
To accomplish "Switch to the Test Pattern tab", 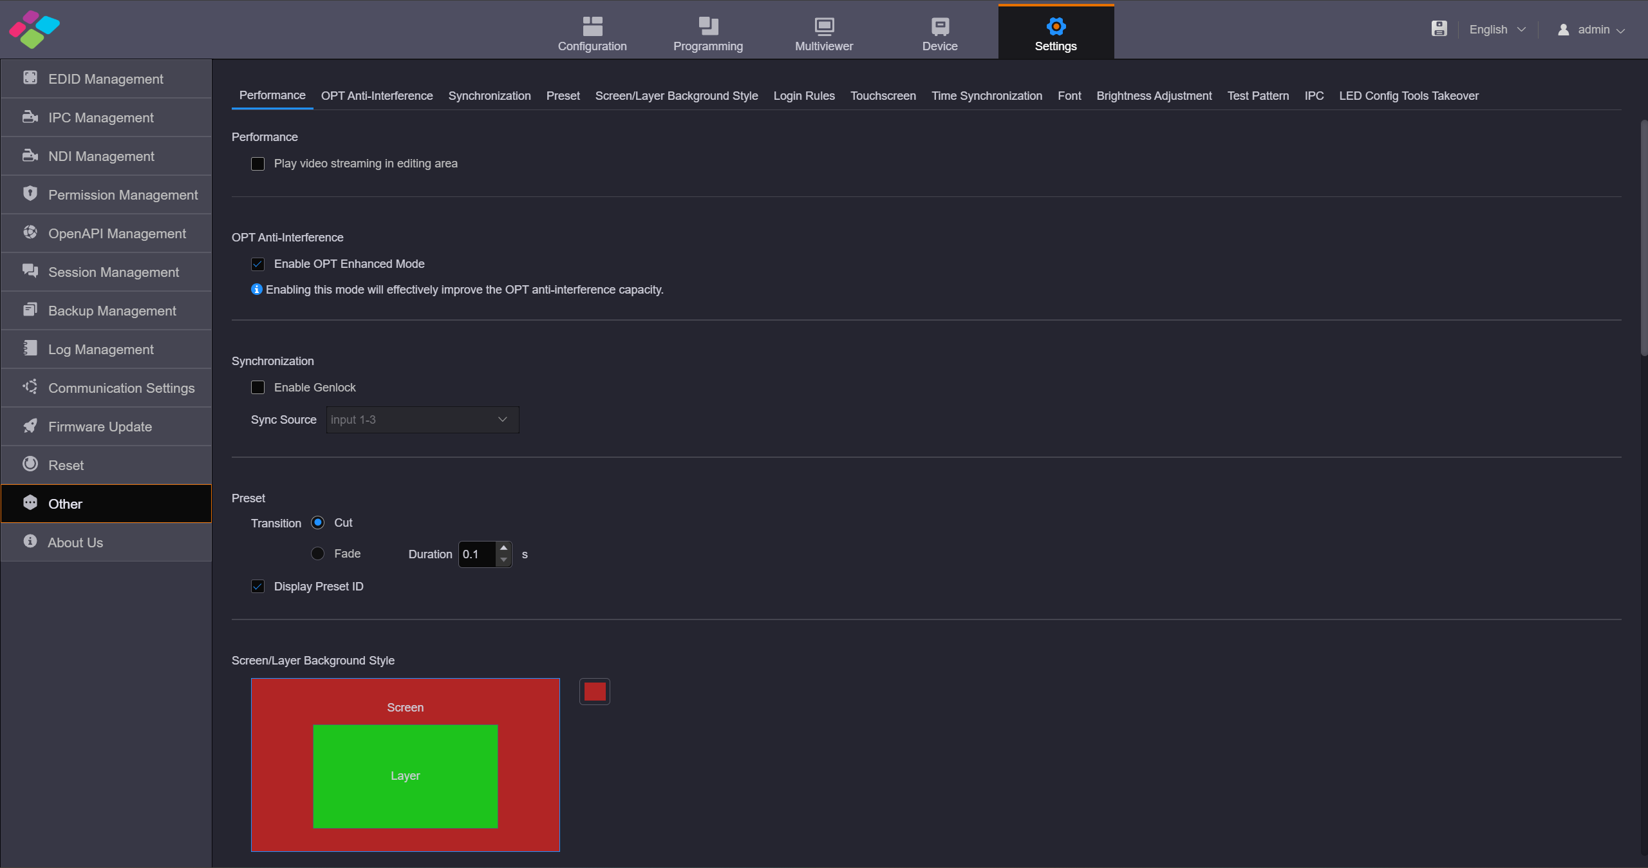I will tap(1257, 96).
